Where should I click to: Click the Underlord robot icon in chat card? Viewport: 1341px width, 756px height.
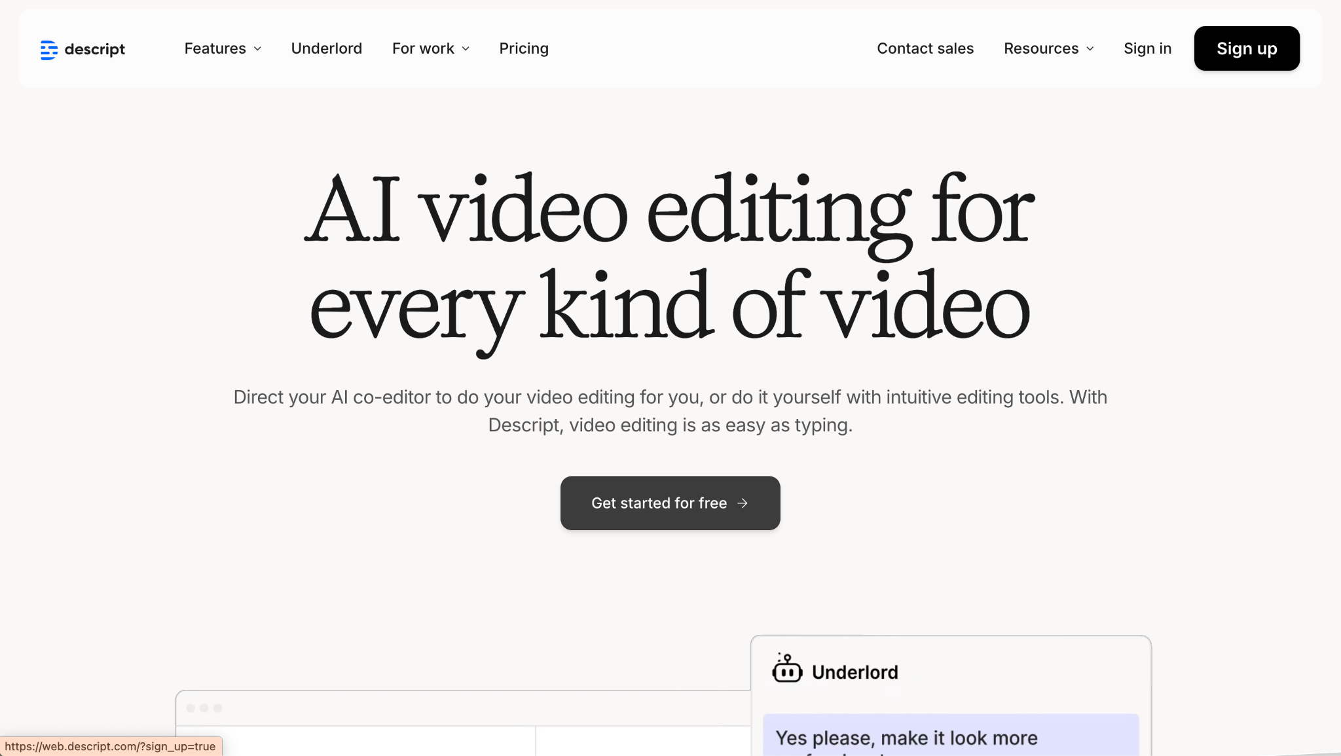pyautogui.click(x=787, y=669)
